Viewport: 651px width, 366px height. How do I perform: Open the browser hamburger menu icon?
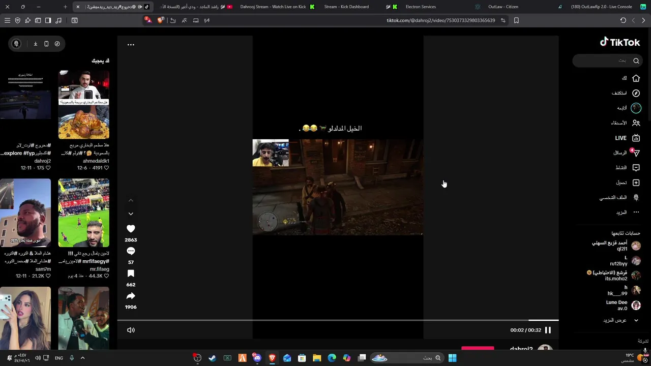tap(7, 20)
